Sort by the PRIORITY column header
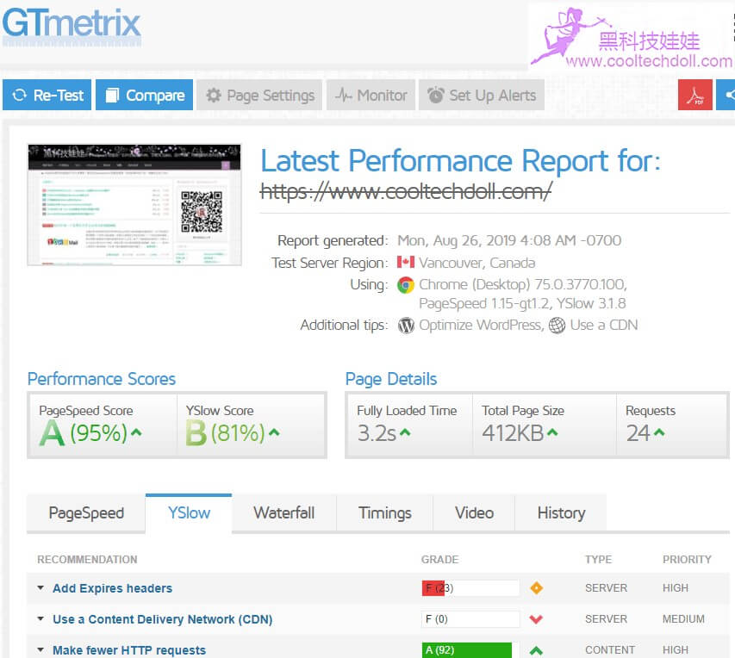Screen dimensions: 735x658 [x=687, y=560]
